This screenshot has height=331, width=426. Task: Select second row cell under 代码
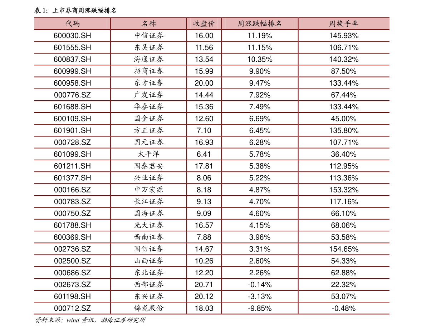point(72,47)
